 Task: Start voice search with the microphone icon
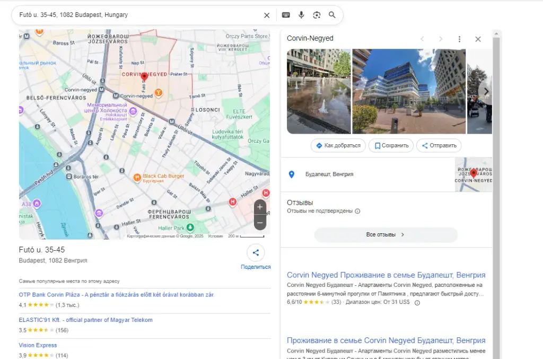click(x=301, y=15)
